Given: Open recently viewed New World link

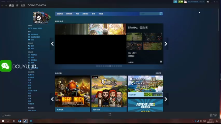Looking at the screenshot, I should click(32, 111).
